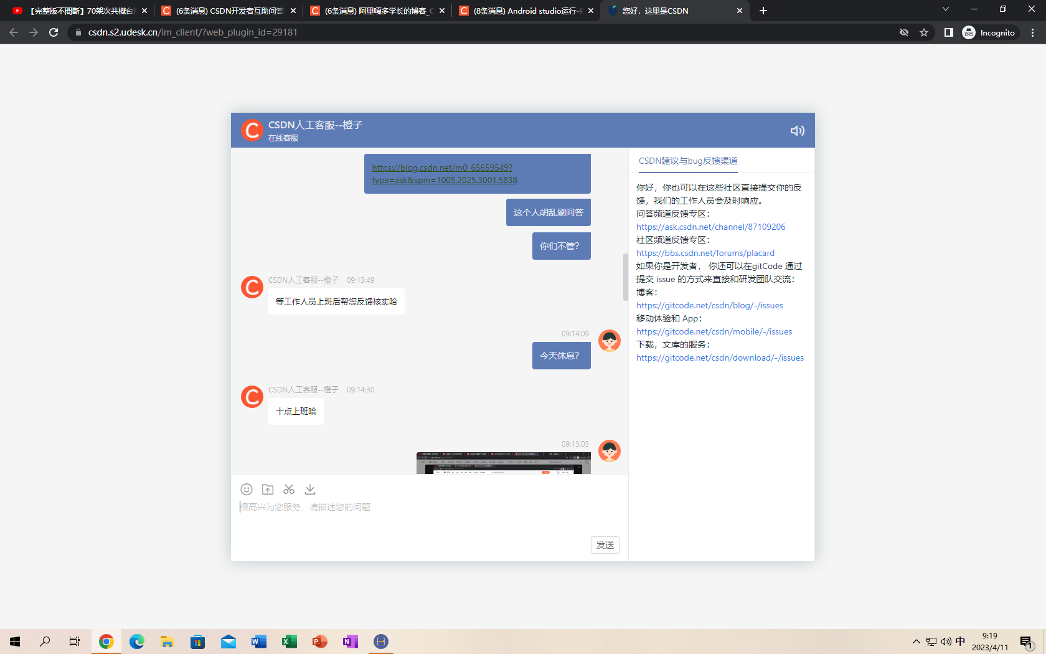Send the message with 发送 button
The height and width of the screenshot is (654, 1046).
605,545
